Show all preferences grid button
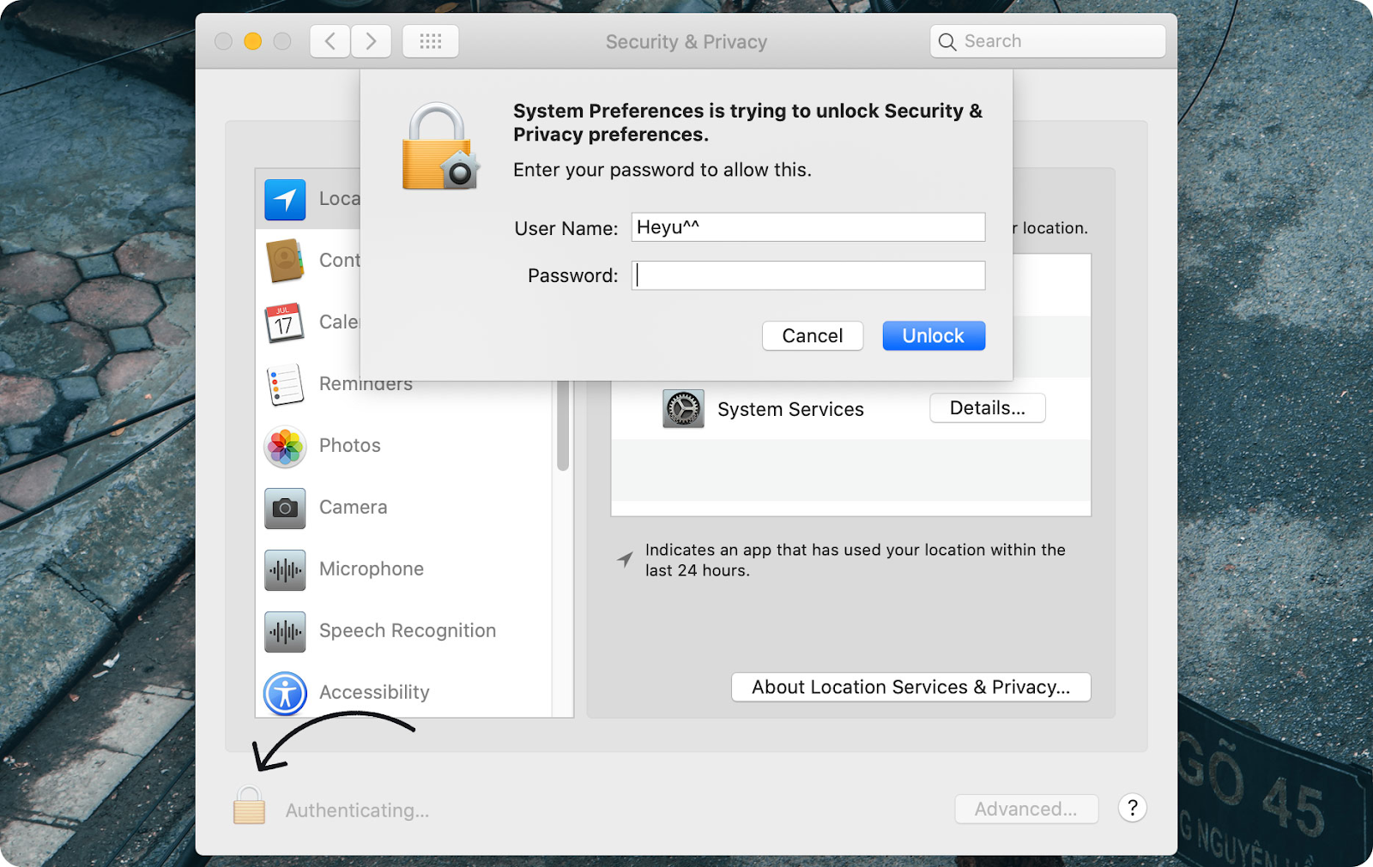1373x867 pixels. pos(431,41)
